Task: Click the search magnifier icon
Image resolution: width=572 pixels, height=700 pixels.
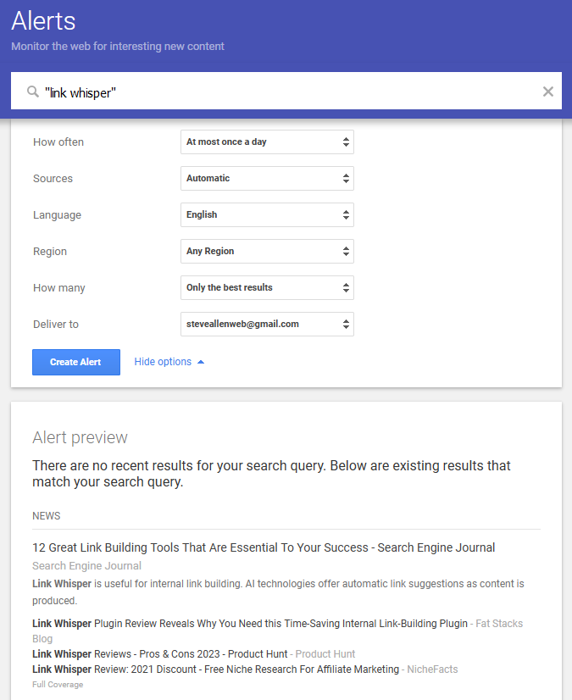Action: [x=33, y=92]
